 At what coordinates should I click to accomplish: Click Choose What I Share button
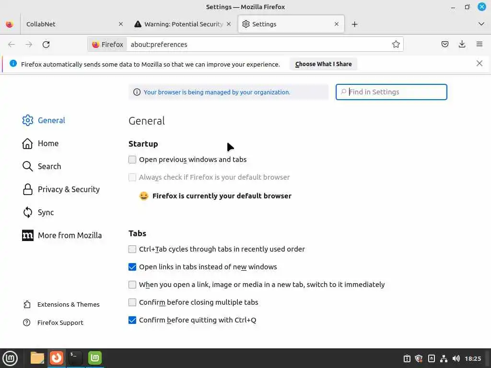pos(323,64)
